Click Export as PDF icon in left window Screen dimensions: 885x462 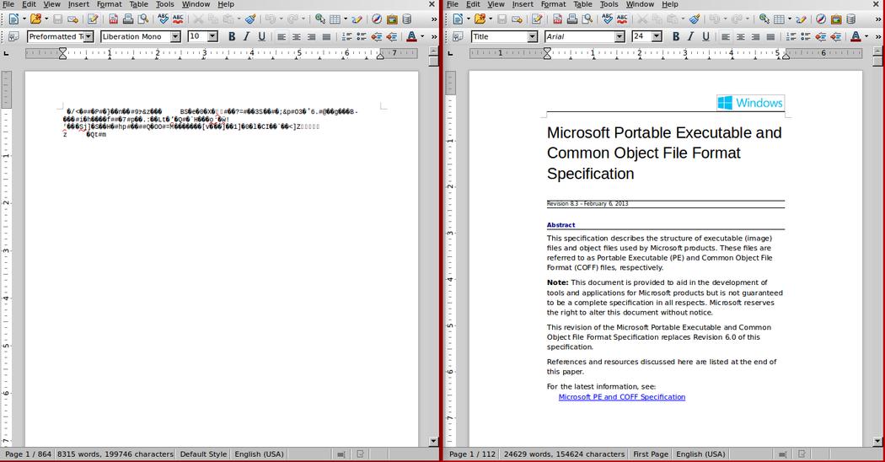114,19
